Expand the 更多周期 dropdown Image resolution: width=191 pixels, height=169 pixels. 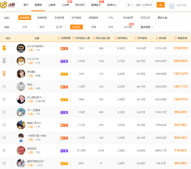[147, 27]
